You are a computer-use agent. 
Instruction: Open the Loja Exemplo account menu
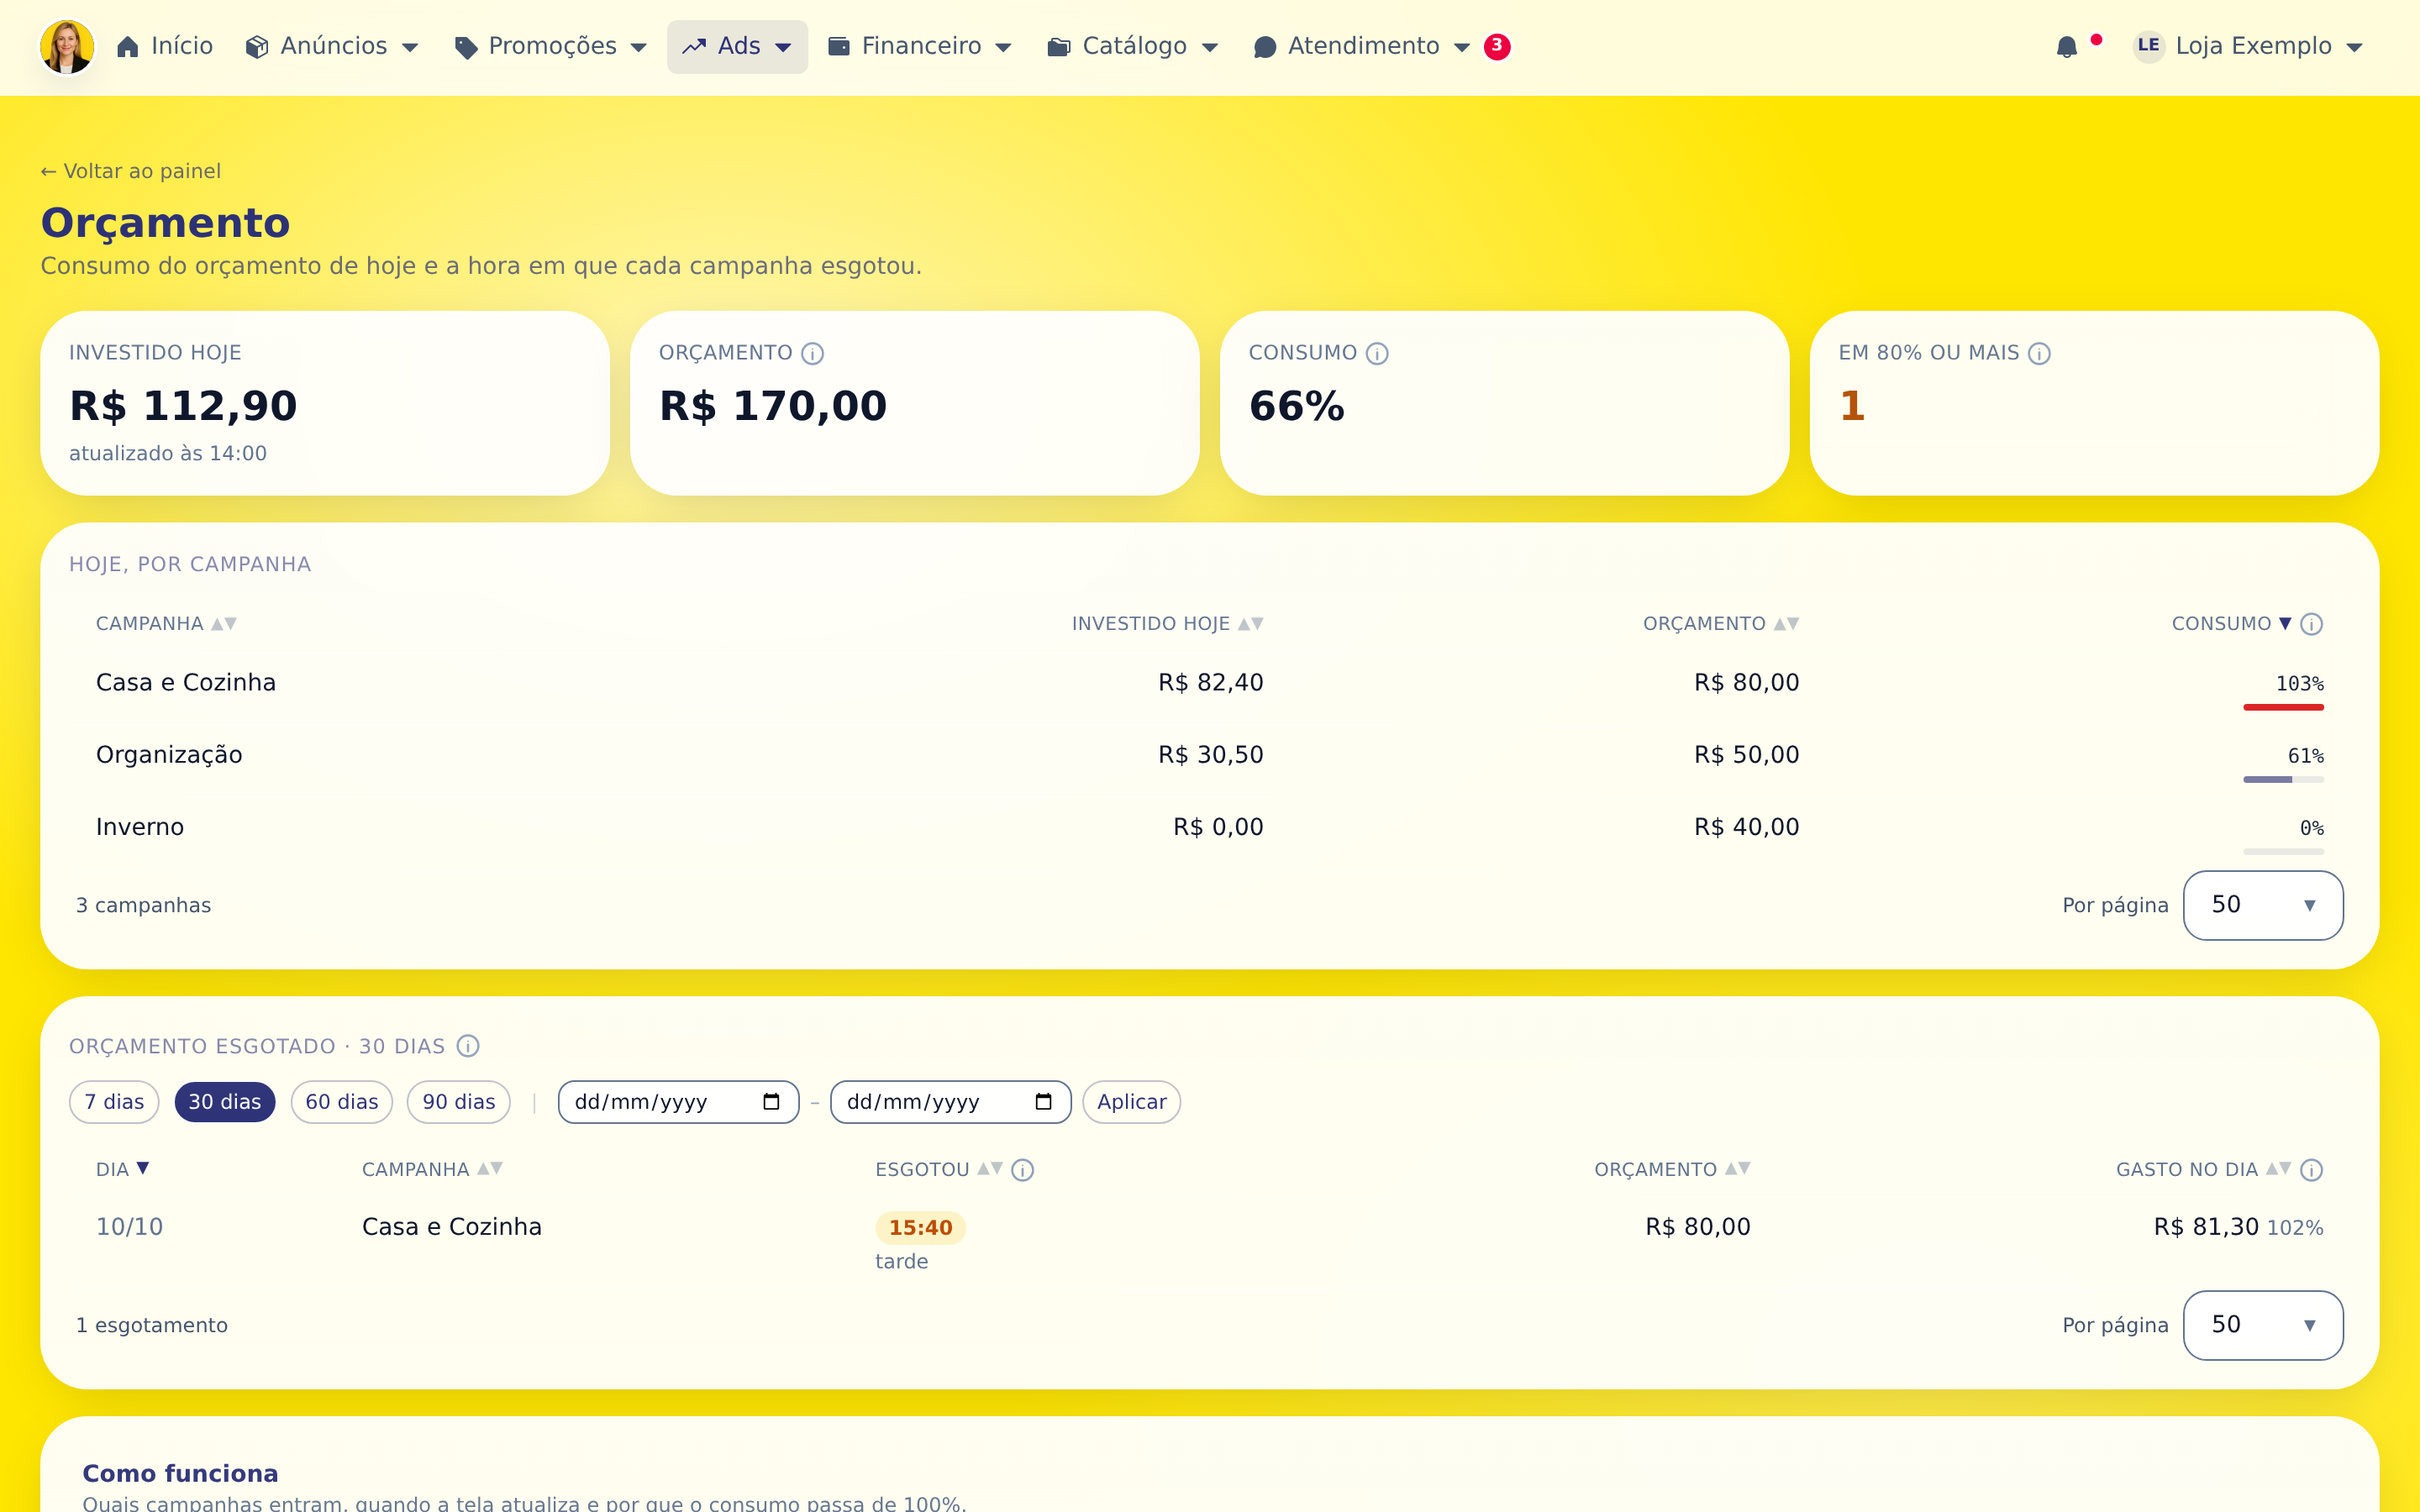click(2248, 47)
